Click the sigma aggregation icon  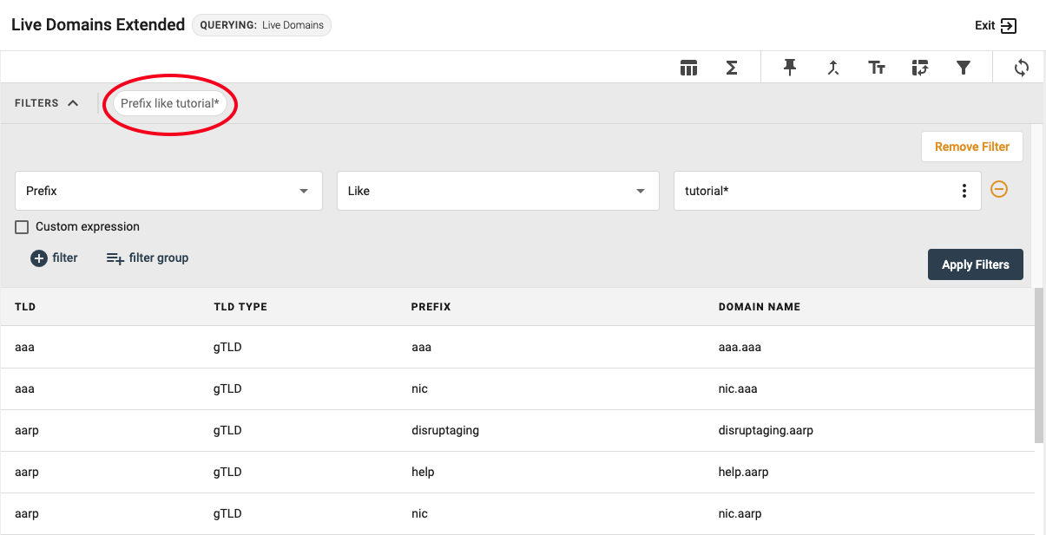[x=732, y=68]
